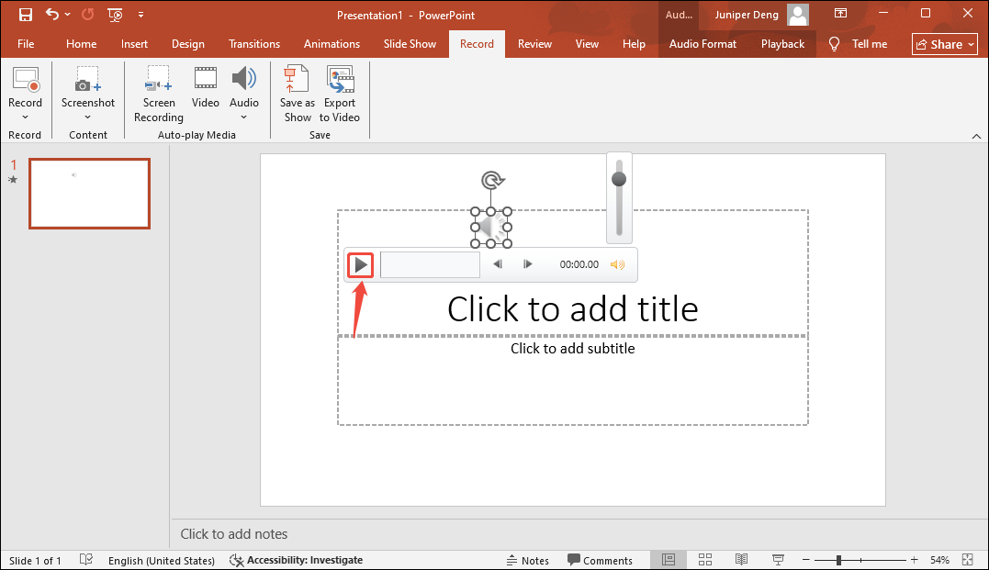Undo the last action
The image size is (989, 570).
tap(51, 15)
